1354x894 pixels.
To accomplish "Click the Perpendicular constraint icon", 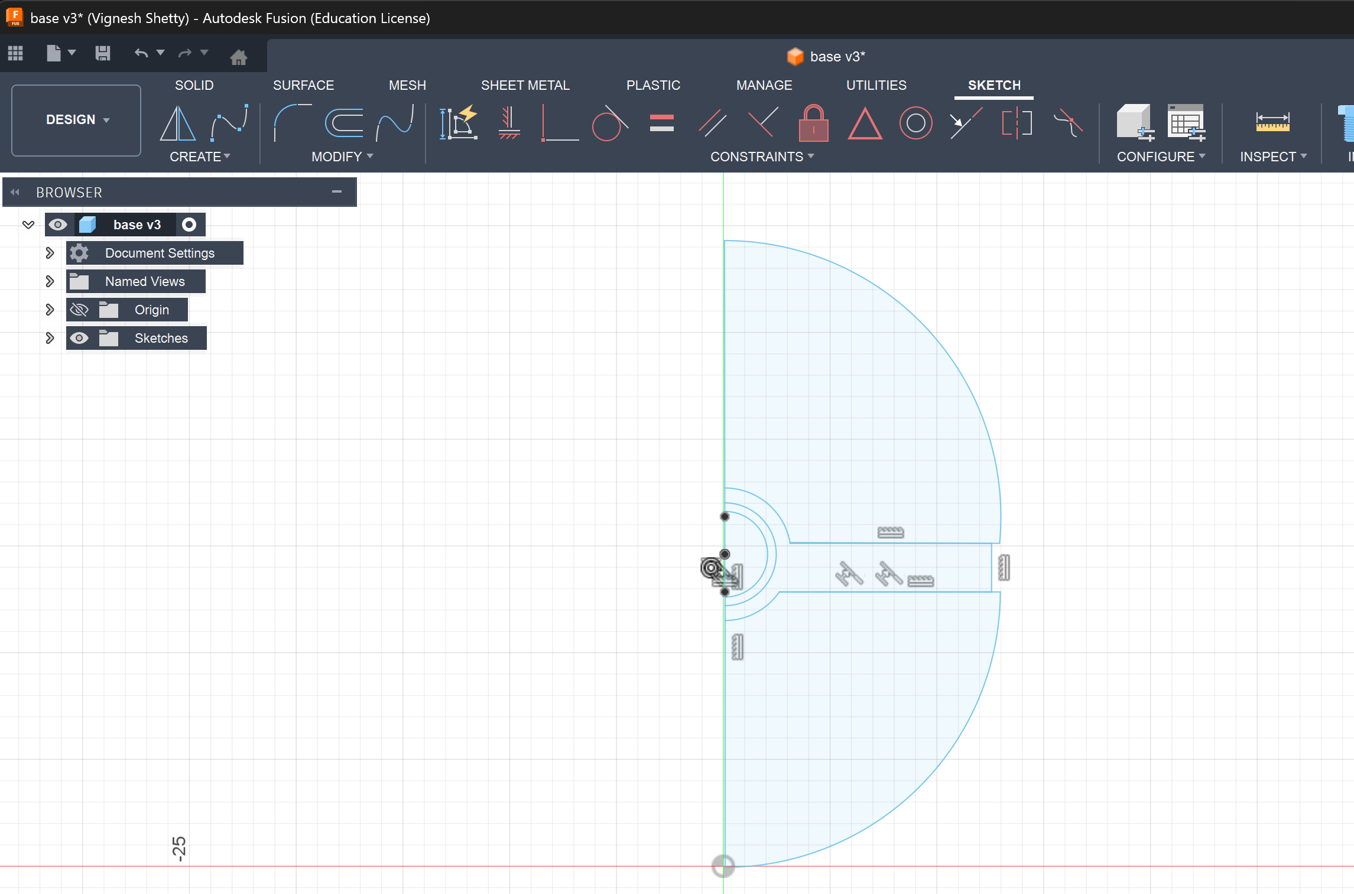I will (x=763, y=123).
